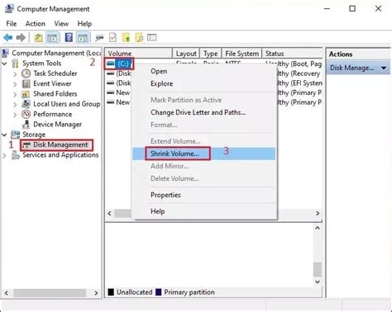Viewport: 392px width, 312px height.
Task: Click the grayed Extend Volume... entry
Action: click(204, 141)
